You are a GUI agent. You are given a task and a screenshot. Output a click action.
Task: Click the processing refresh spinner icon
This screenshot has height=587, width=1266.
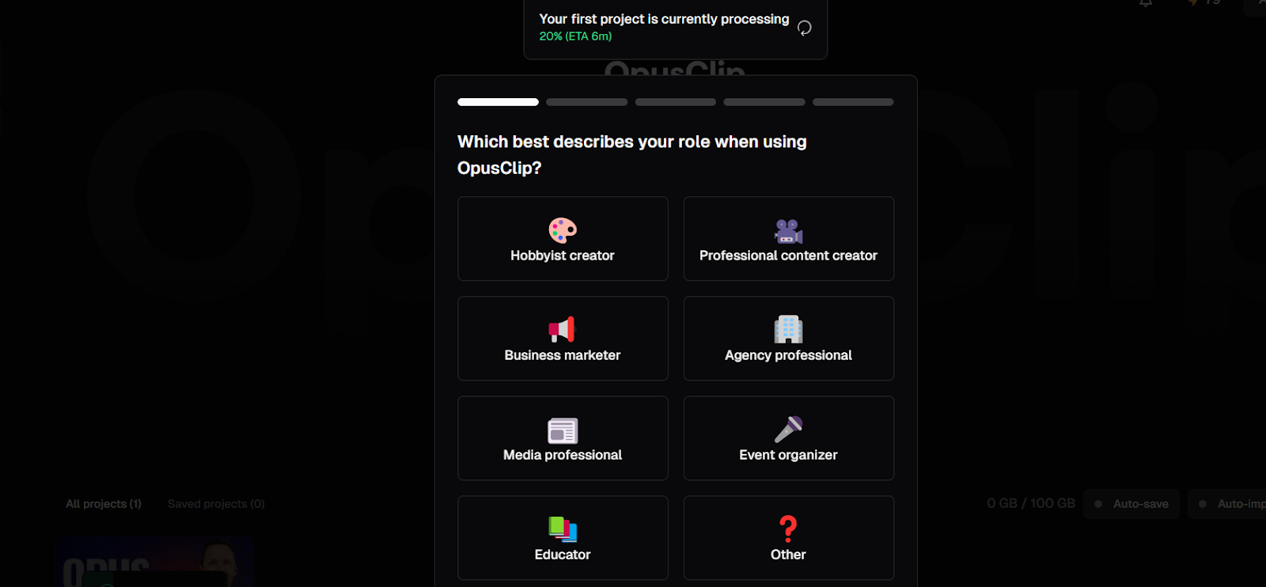point(804,28)
